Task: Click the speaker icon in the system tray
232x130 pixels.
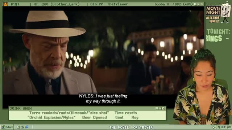Action: point(214,127)
